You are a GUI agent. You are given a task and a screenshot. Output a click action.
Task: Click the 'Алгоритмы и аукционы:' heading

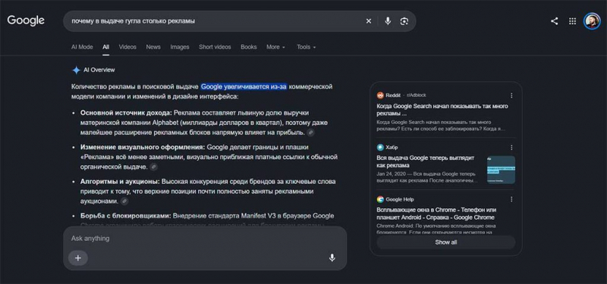tap(120, 182)
